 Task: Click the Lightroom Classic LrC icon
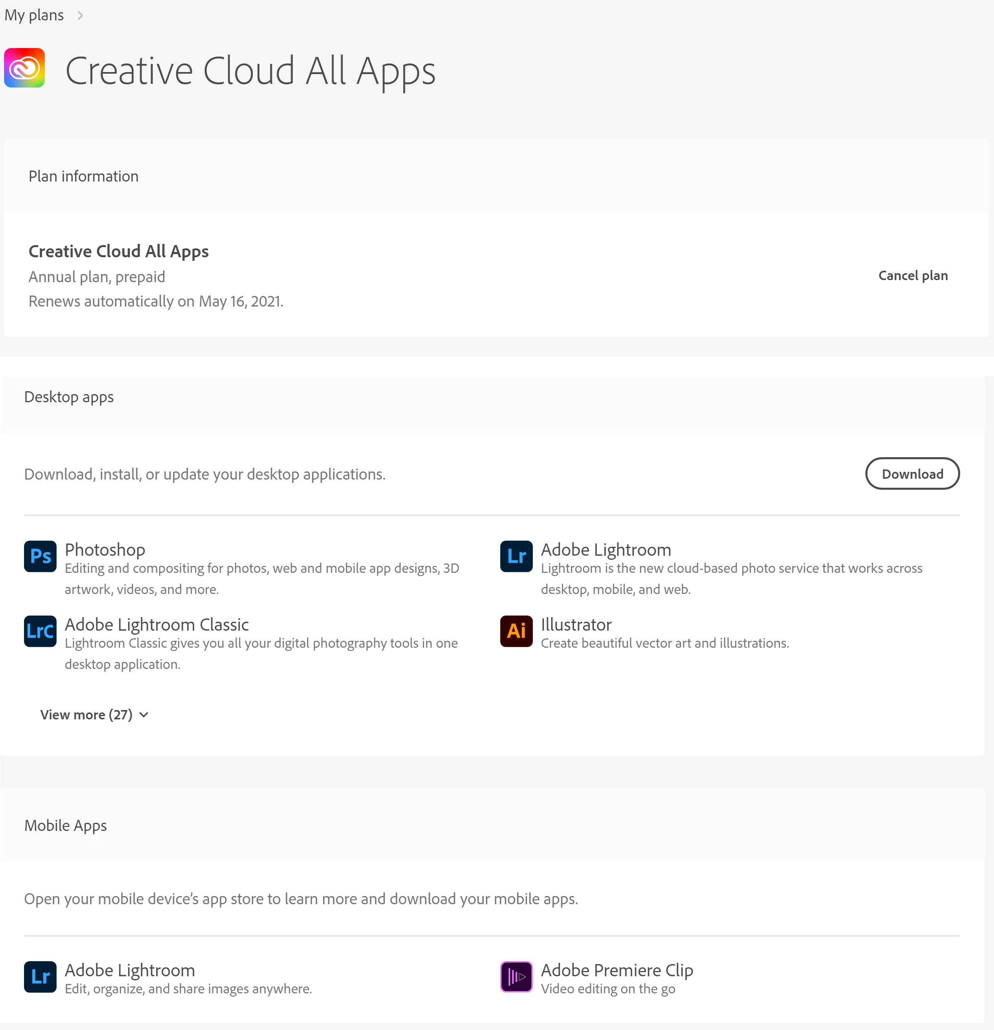point(40,631)
